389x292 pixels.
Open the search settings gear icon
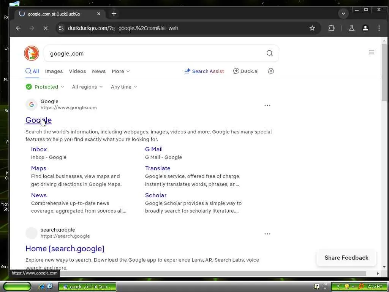[x=270, y=71]
